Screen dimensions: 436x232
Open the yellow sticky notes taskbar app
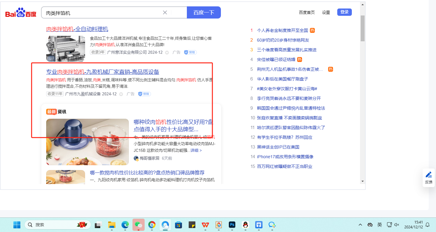[192, 225]
